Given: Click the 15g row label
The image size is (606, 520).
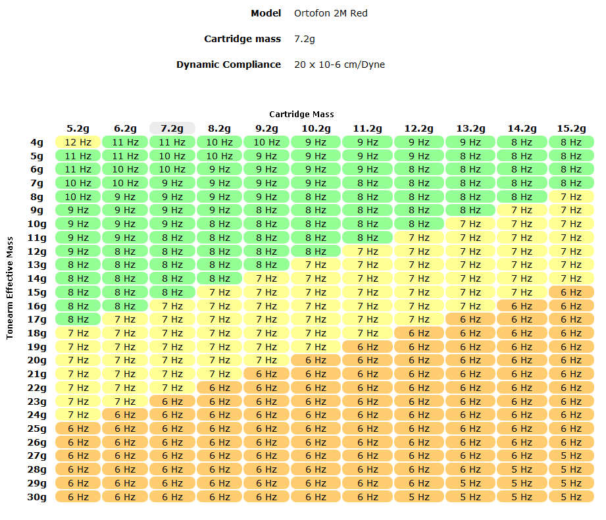Looking at the screenshot, I should click(37, 292).
